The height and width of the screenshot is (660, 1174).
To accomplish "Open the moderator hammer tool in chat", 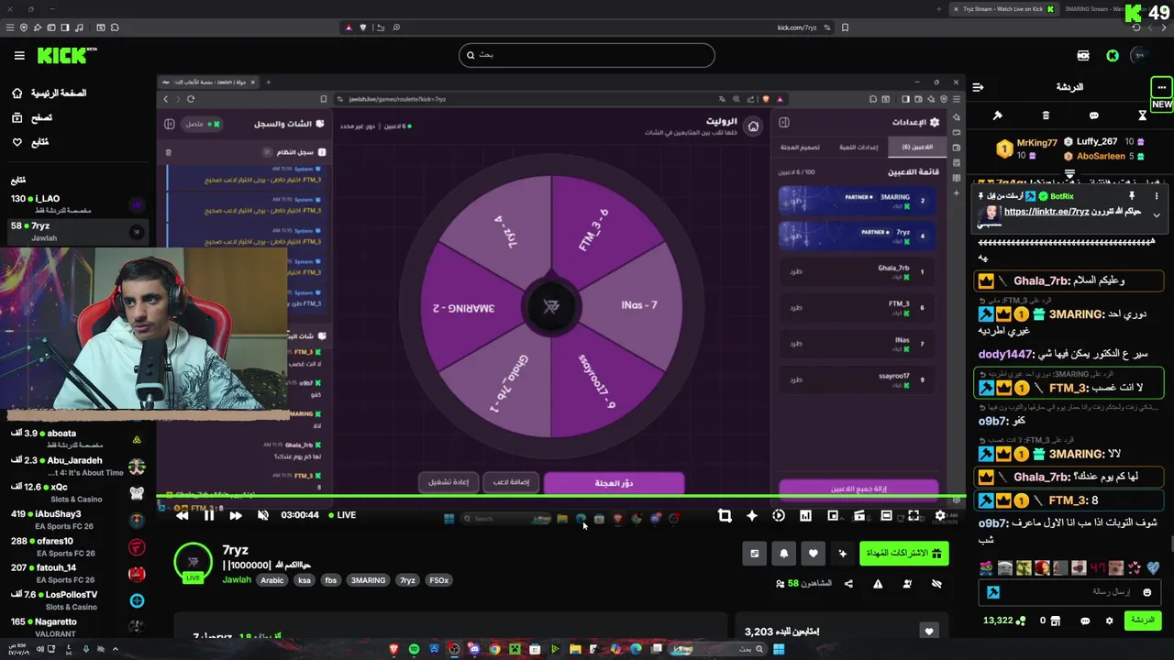I will tap(997, 115).
